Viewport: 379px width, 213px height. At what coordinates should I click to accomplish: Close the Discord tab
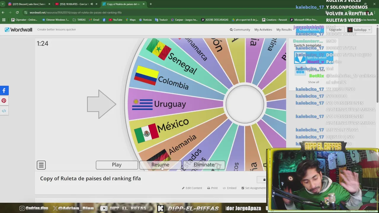[49, 4]
